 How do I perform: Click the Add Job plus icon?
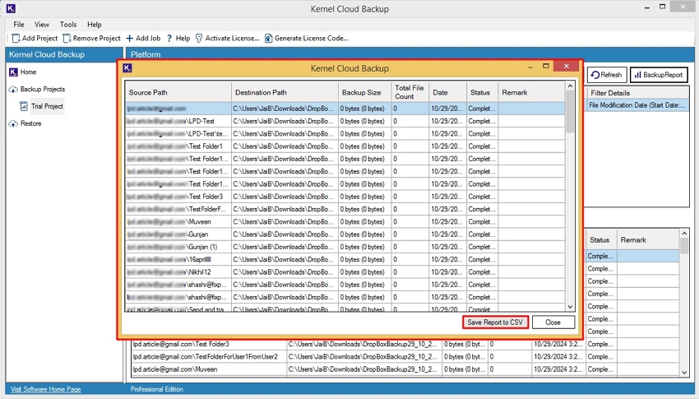[x=129, y=39]
